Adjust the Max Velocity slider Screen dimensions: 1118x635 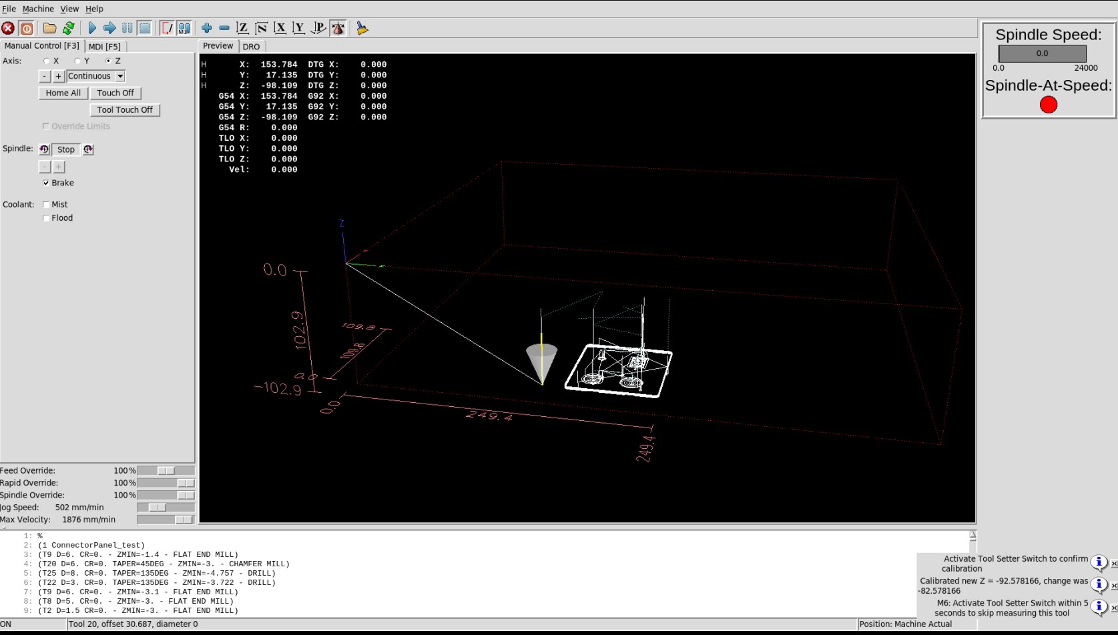coord(166,520)
